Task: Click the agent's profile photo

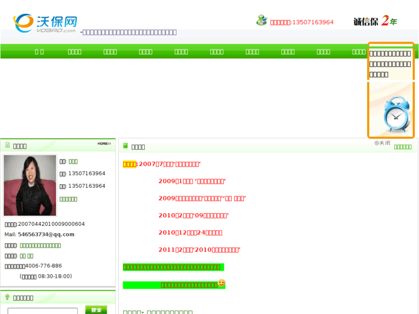Action: click(30, 185)
